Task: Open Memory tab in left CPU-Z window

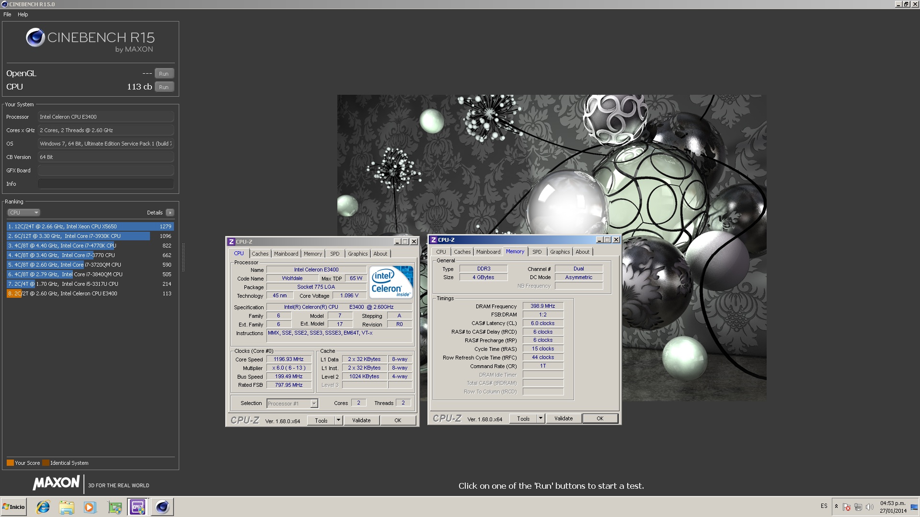Action: [x=313, y=254]
